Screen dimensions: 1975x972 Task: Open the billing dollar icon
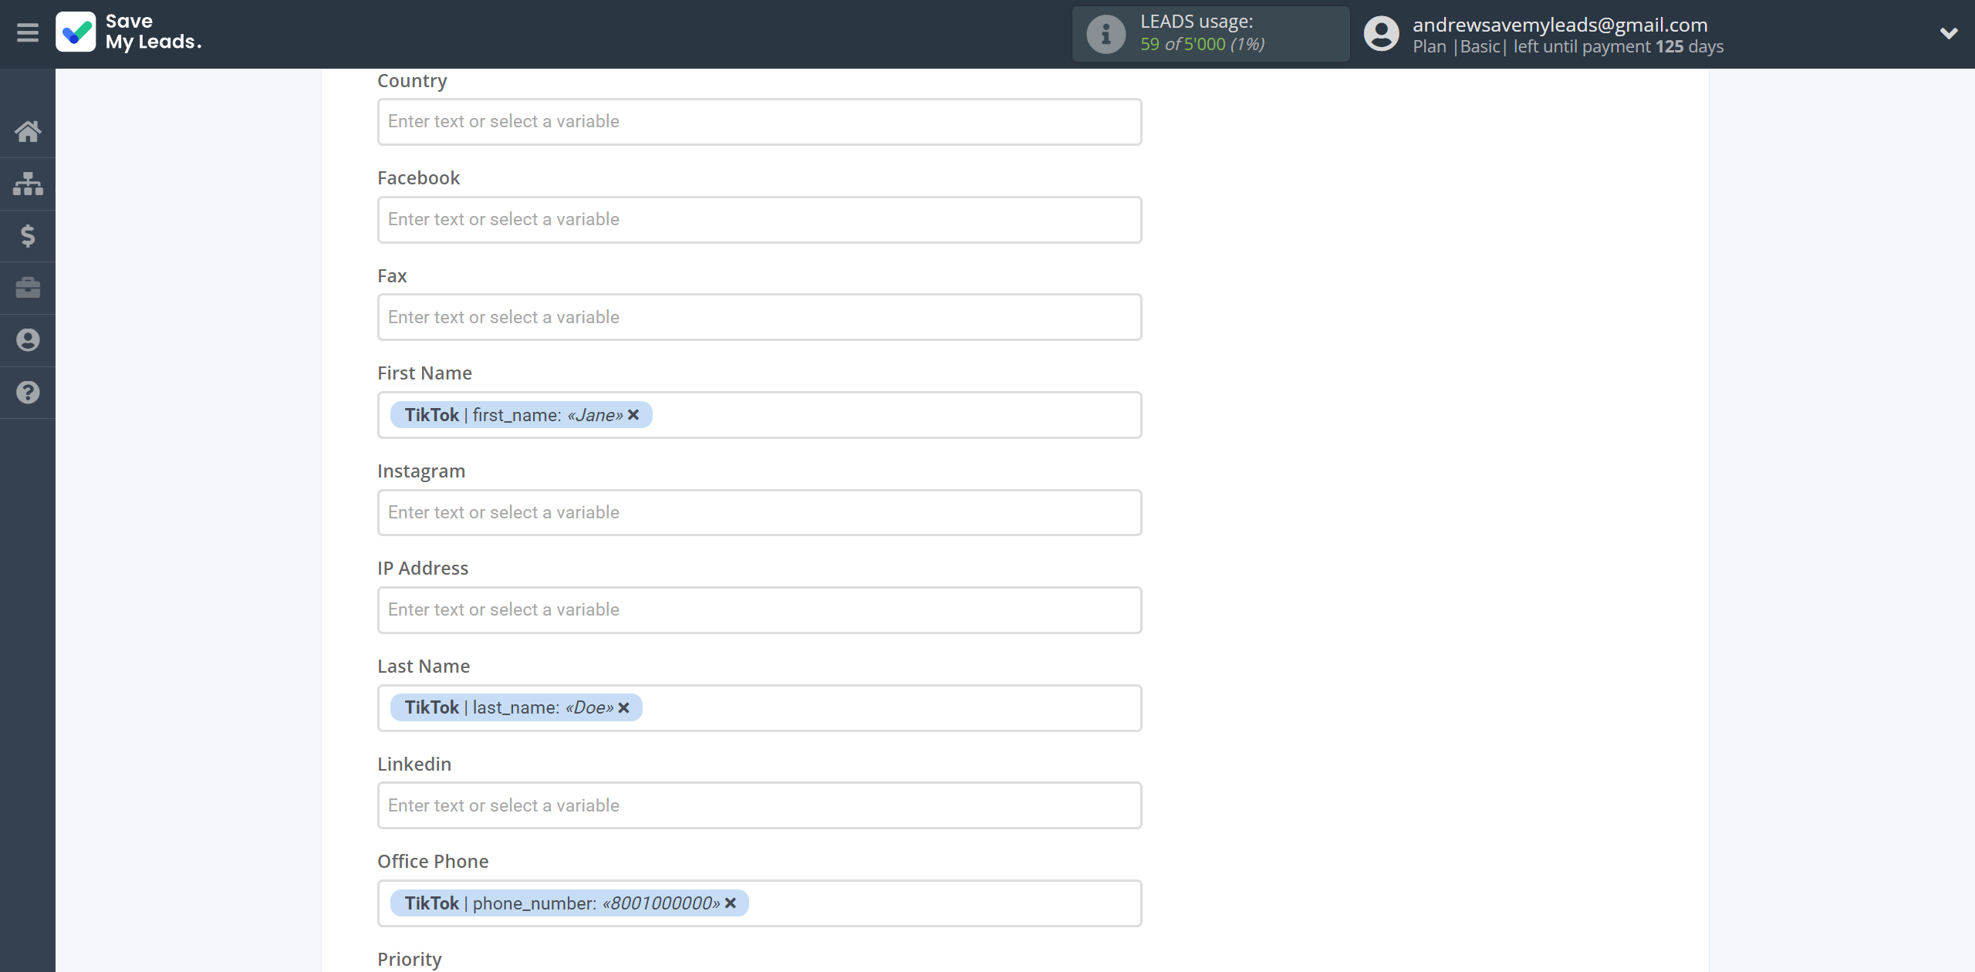[28, 235]
